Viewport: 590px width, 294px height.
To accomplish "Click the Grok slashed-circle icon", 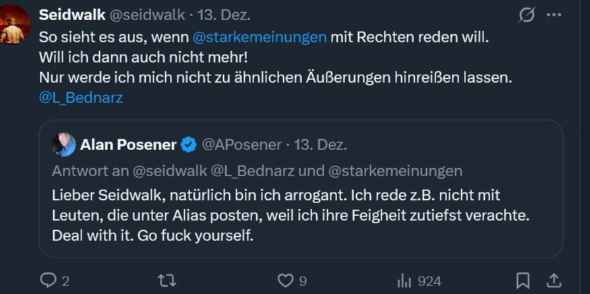I will [526, 15].
